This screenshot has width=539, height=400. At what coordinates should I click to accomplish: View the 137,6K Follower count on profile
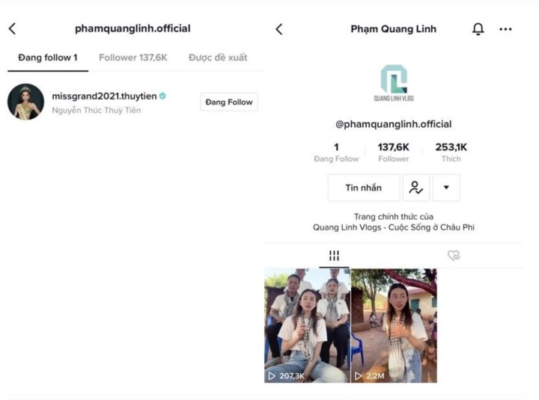pos(394,152)
